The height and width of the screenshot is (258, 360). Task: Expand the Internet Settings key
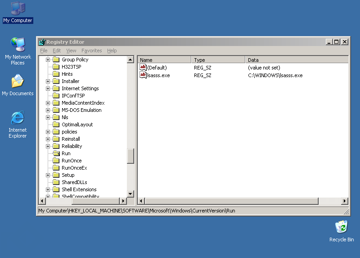click(x=48, y=88)
